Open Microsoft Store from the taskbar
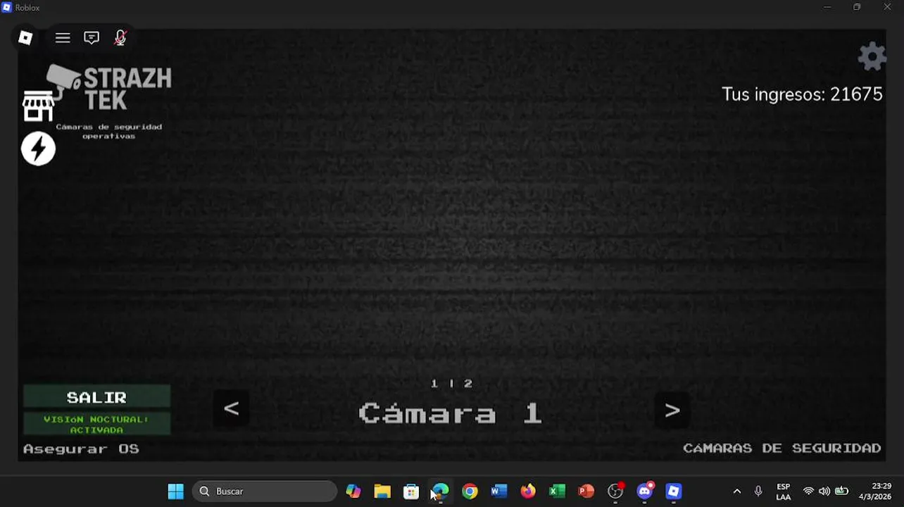 click(411, 492)
